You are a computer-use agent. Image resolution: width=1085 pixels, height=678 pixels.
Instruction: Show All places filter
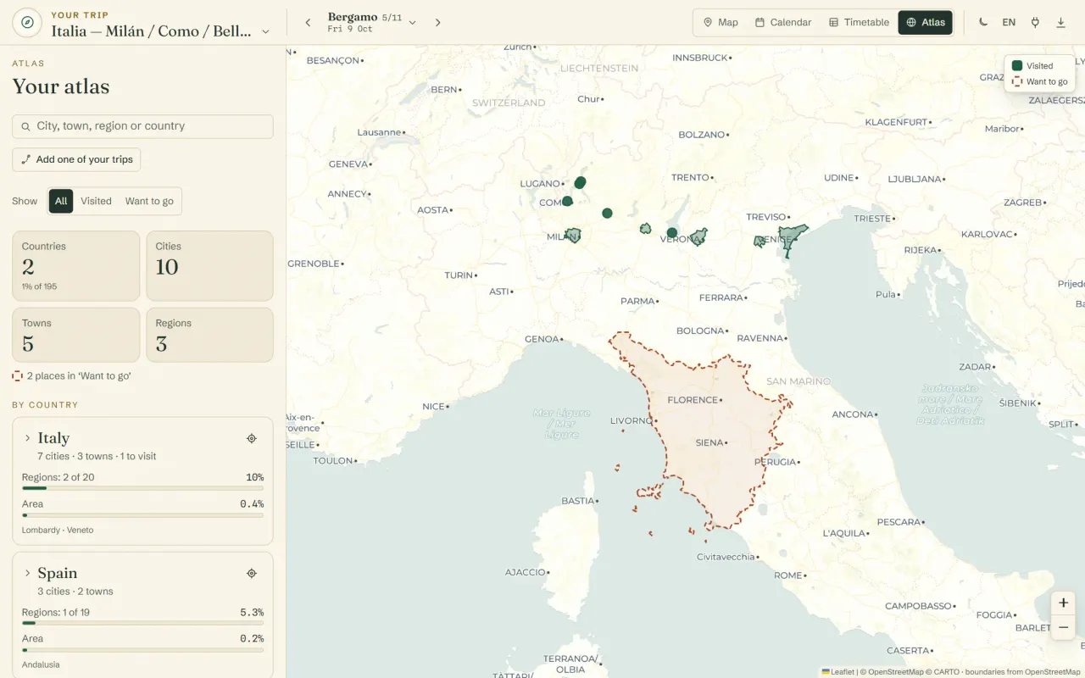(61, 201)
